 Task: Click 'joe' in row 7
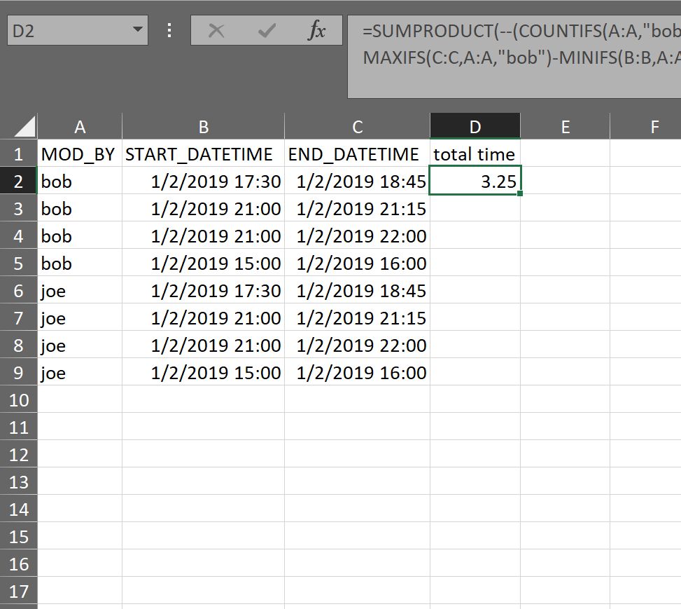(x=80, y=318)
